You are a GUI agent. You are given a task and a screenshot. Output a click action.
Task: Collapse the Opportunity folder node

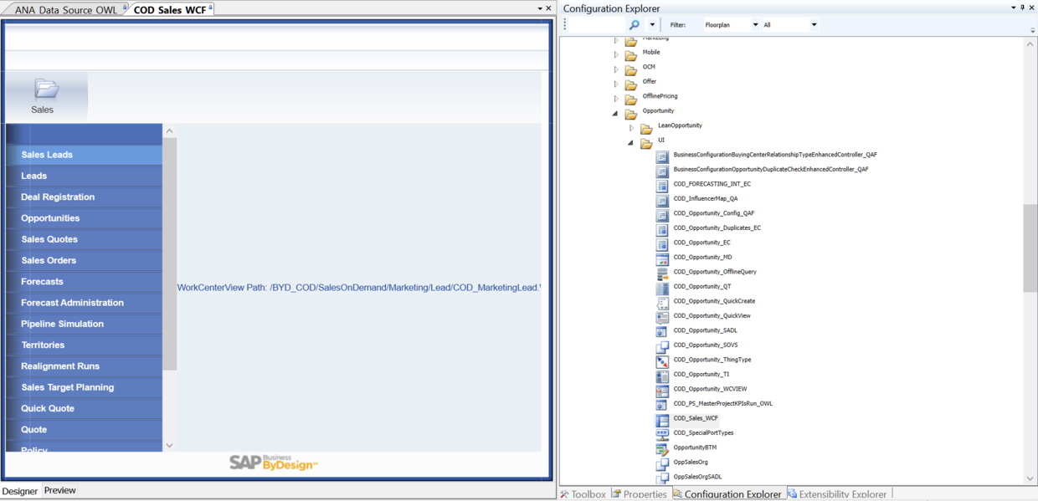coord(615,113)
